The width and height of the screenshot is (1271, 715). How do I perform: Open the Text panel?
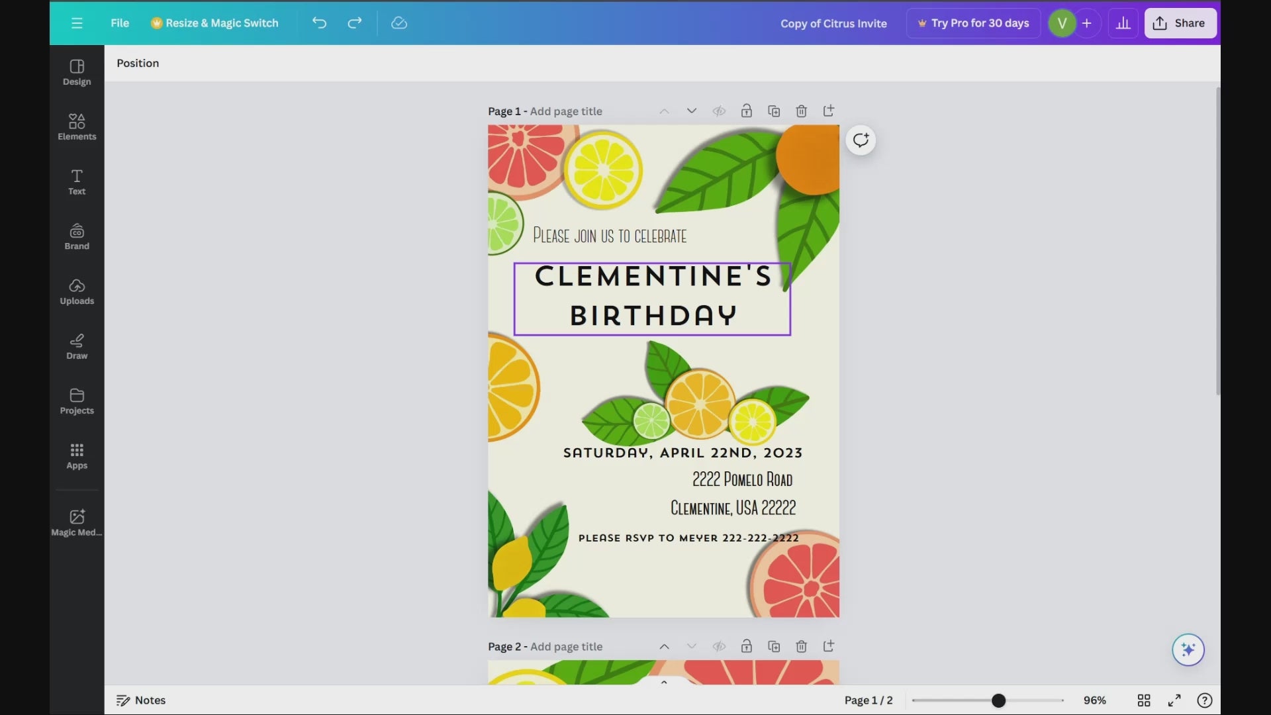(x=77, y=182)
